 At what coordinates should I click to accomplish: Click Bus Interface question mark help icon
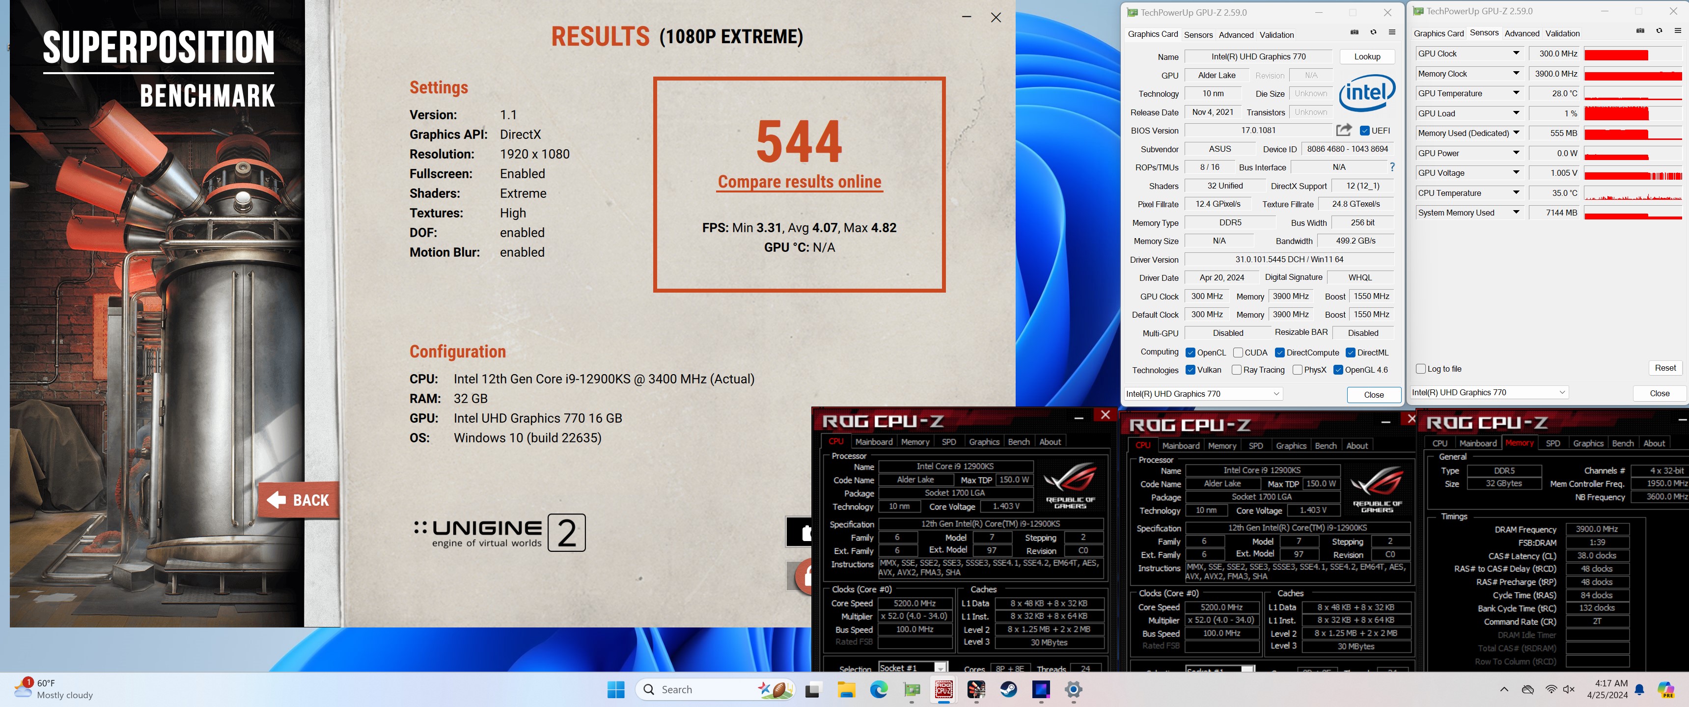pyautogui.click(x=1392, y=167)
